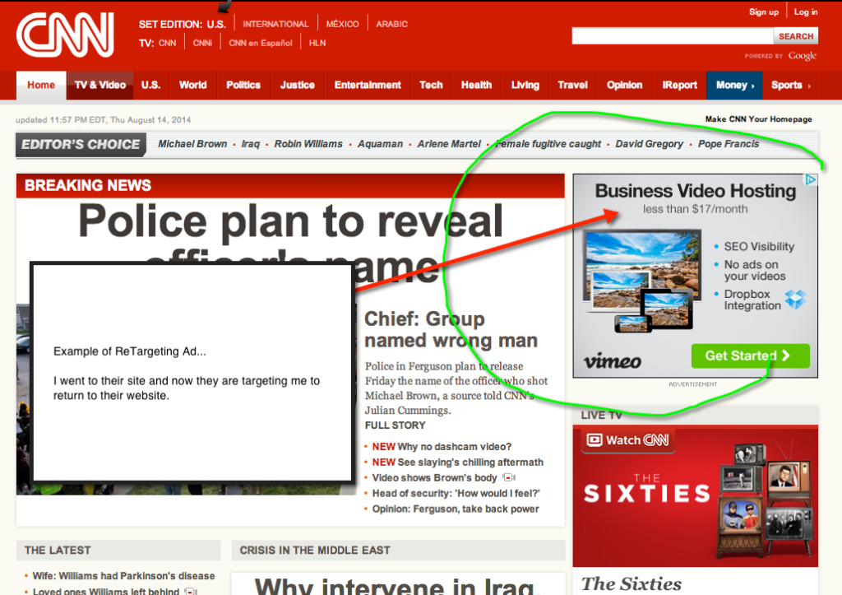Open 'Police plan to reveal' breaking headline

click(x=290, y=221)
